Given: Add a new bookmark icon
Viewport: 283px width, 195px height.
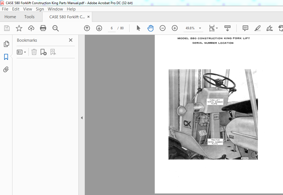Looking at the screenshot, I should coord(44,52).
